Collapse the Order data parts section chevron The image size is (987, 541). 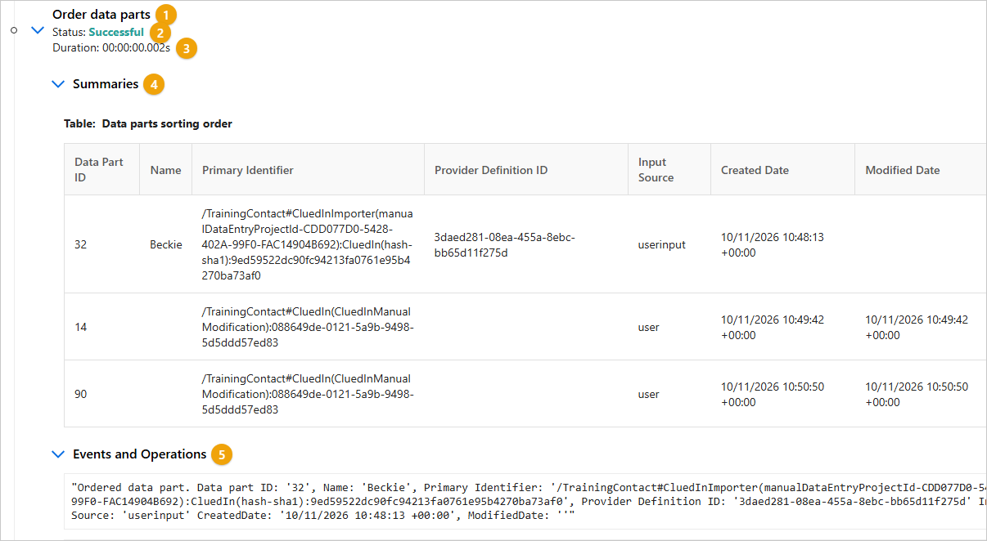(37, 30)
